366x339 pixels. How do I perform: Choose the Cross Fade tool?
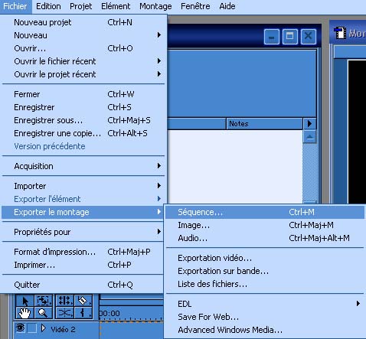coord(64,313)
